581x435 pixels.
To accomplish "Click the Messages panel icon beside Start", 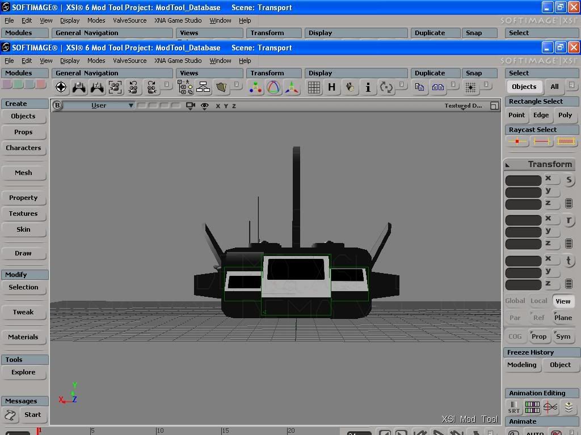I will click(10, 415).
